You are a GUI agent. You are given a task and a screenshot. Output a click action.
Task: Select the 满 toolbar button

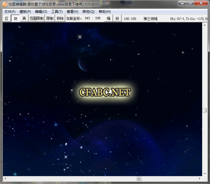click(24, 18)
